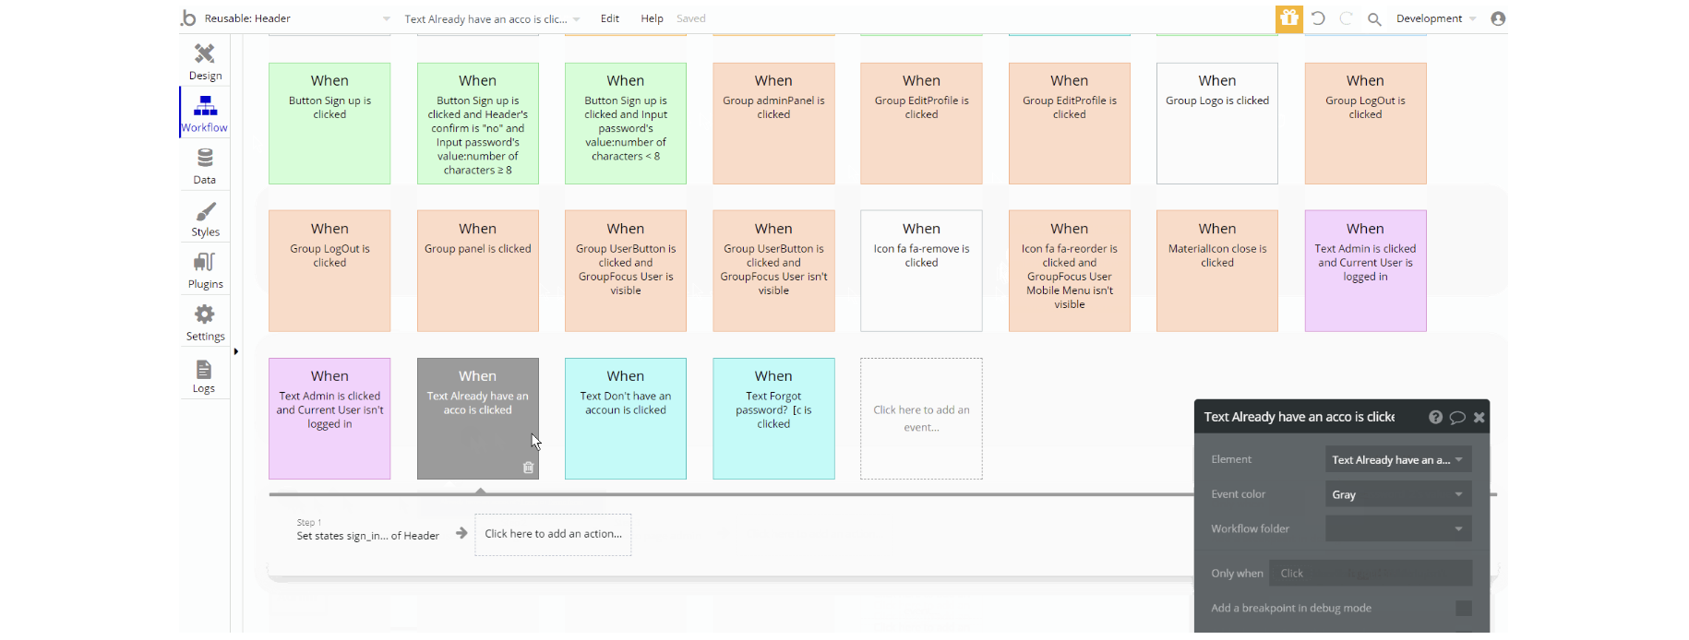Select Sign up event with characters ≥ 8
Image resolution: width=1689 pixels, height=640 pixels.
point(478,124)
